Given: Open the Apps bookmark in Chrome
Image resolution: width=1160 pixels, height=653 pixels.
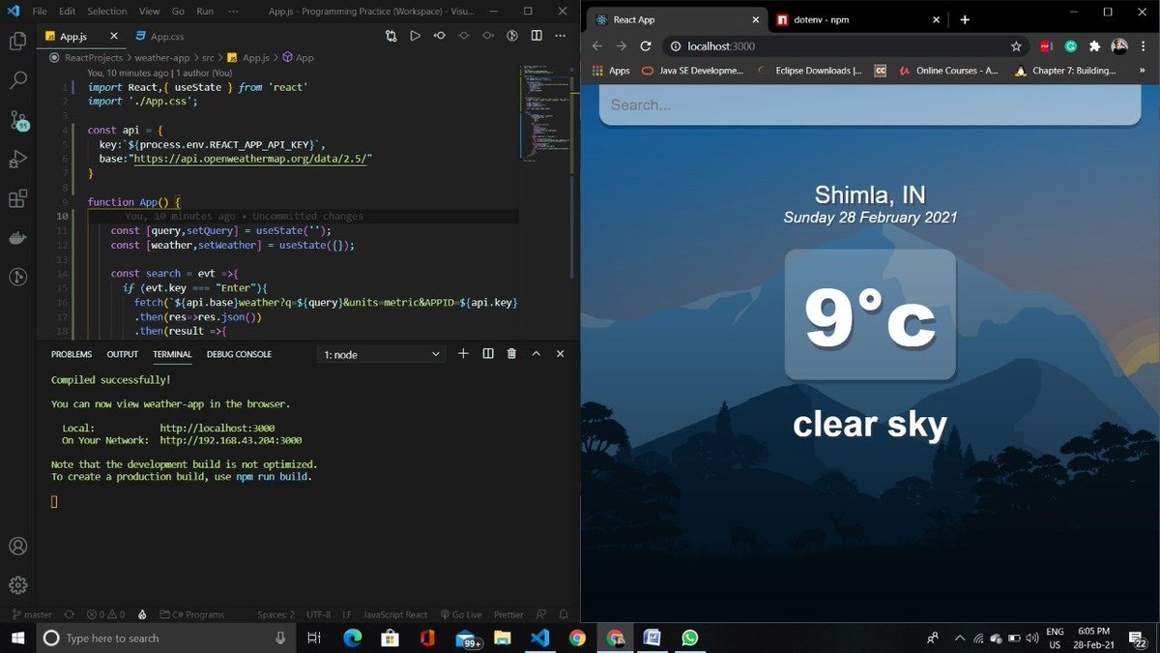Looking at the screenshot, I should click(610, 71).
